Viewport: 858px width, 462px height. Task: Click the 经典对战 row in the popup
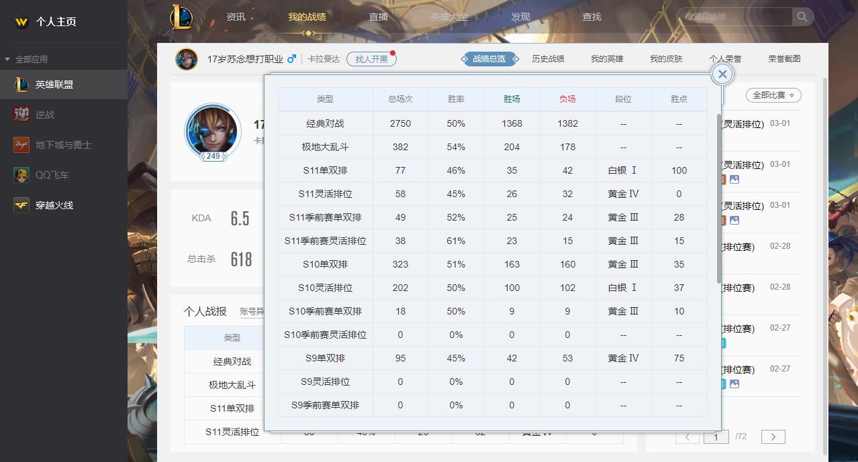point(492,123)
